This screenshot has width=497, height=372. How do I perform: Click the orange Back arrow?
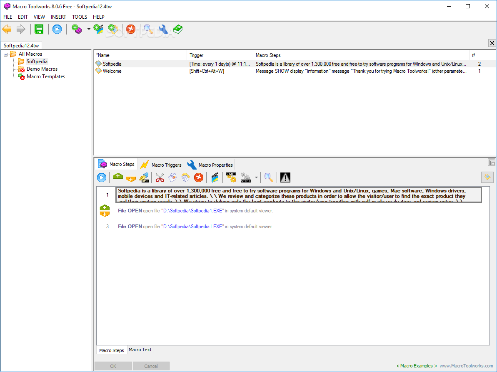point(7,29)
